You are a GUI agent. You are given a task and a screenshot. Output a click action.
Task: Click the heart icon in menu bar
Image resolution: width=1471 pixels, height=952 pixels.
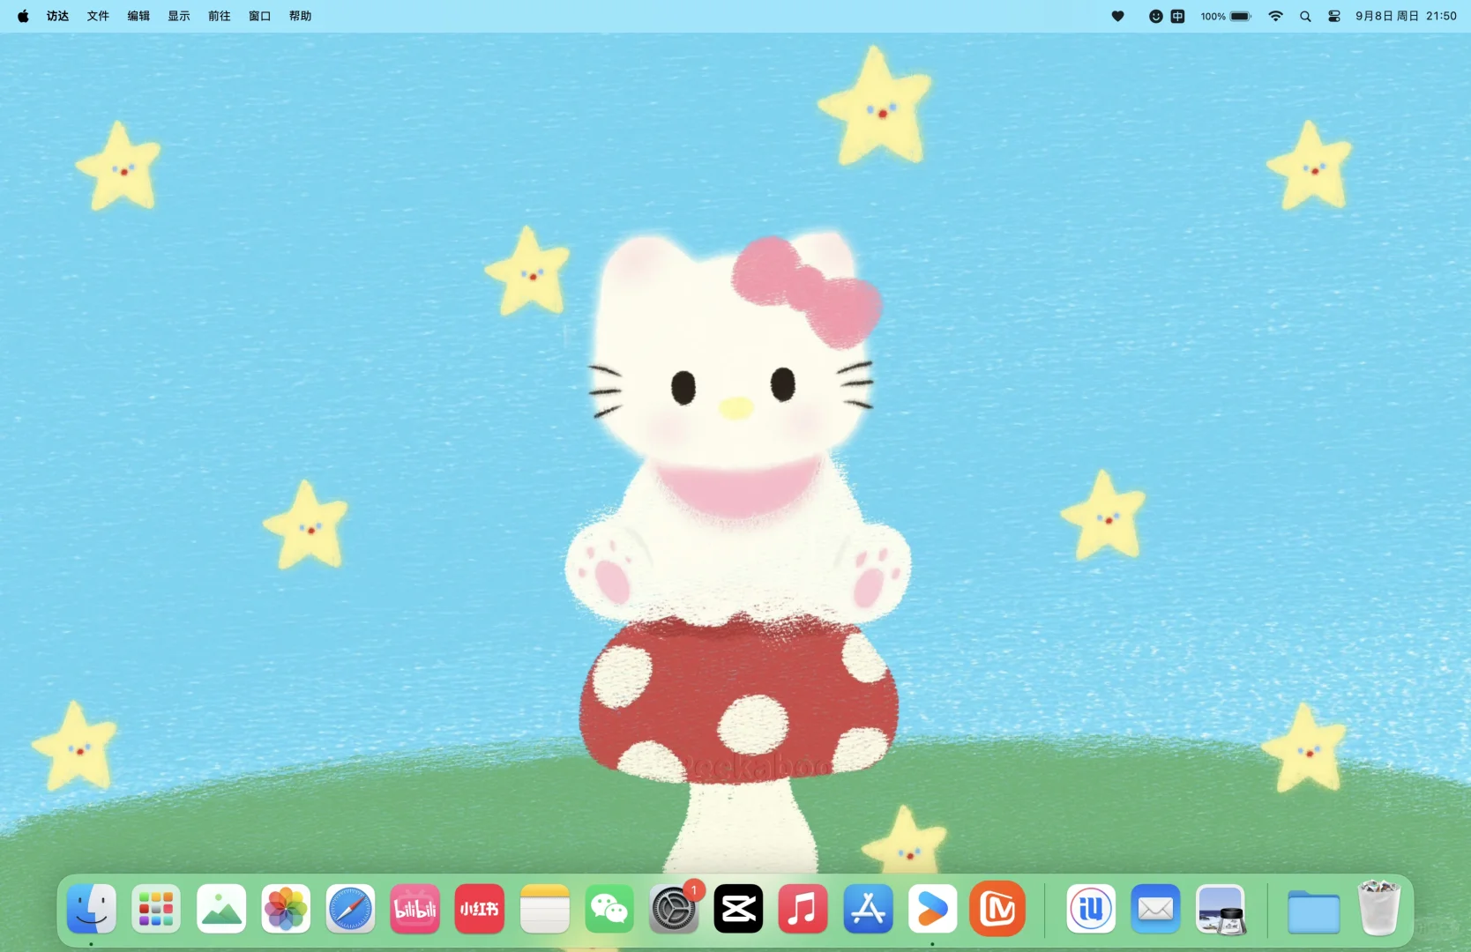click(1117, 16)
